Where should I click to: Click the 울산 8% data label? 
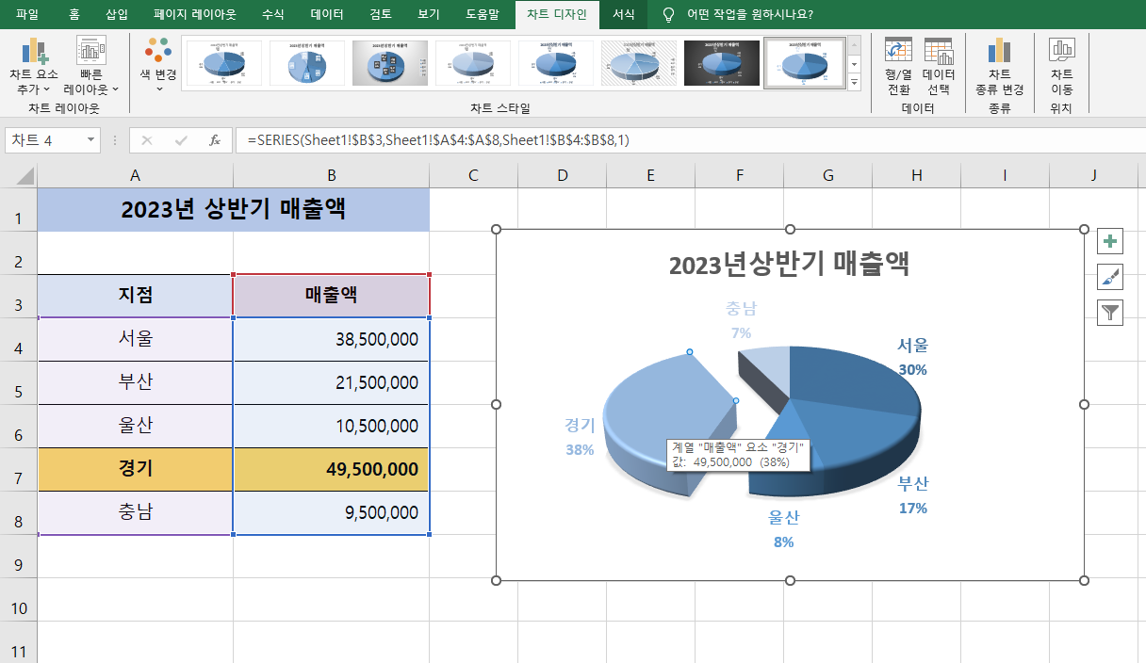pos(784,529)
